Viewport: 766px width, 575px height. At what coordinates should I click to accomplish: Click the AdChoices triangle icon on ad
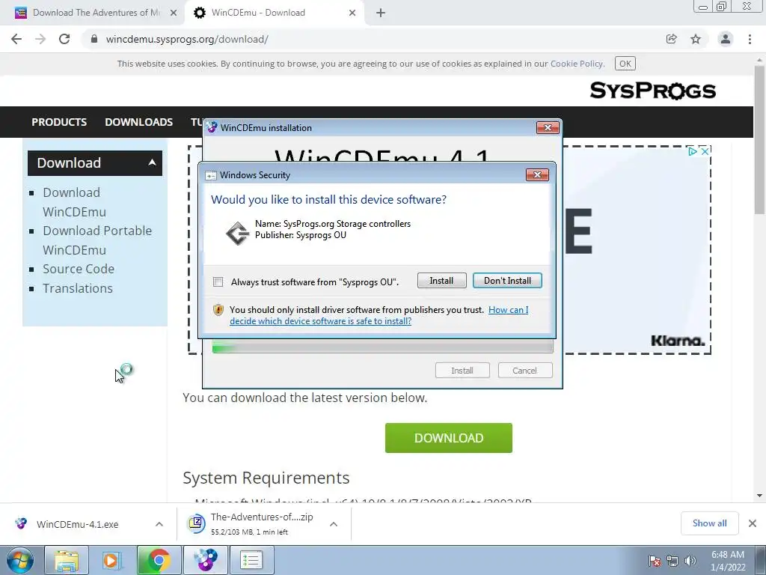692,151
